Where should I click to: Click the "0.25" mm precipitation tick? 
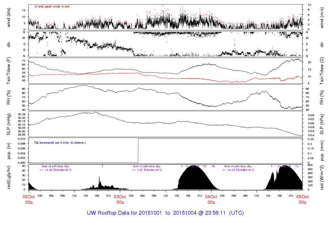(310, 139)
